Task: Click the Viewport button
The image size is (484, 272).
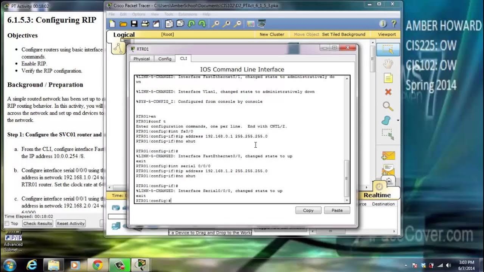Action: tap(387, 34)
